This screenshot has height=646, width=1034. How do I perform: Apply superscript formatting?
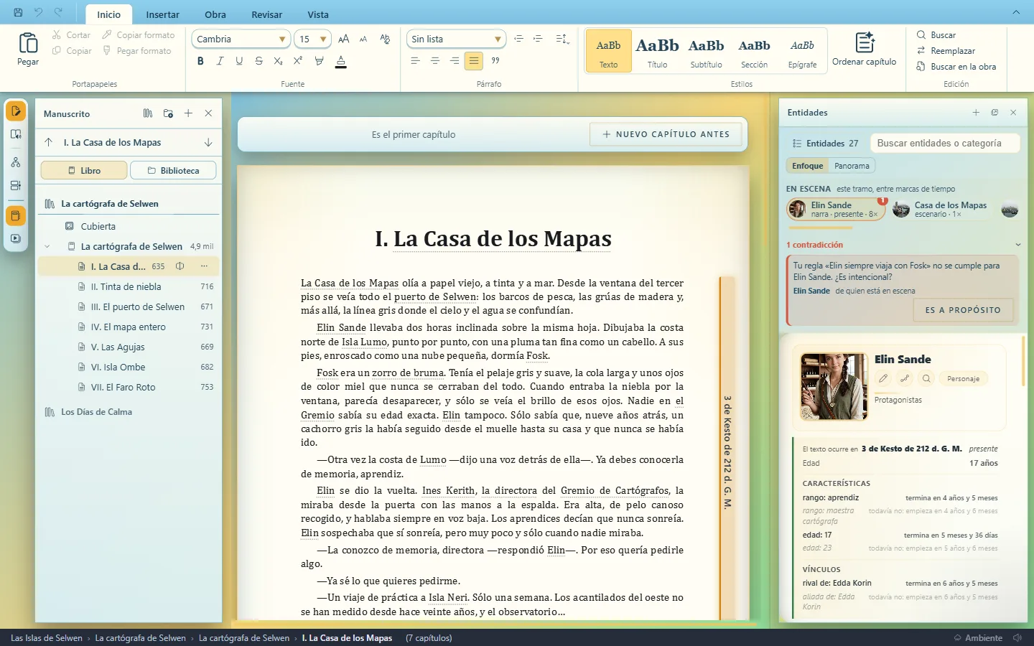click(297, 61)
